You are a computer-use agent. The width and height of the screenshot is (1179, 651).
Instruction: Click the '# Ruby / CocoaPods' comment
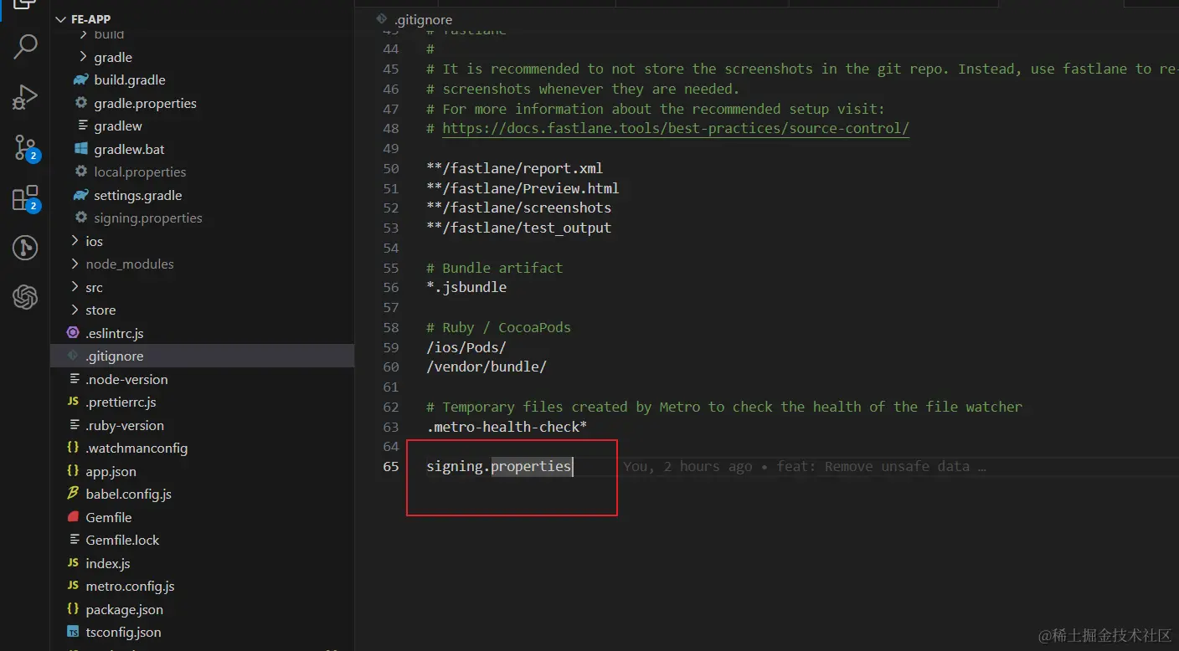coord(499,327)
